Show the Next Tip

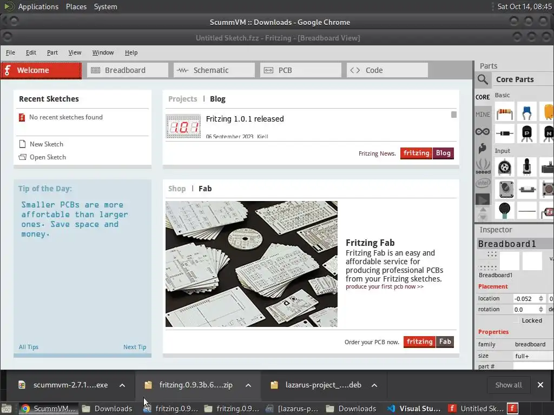(x=135, y=347)
